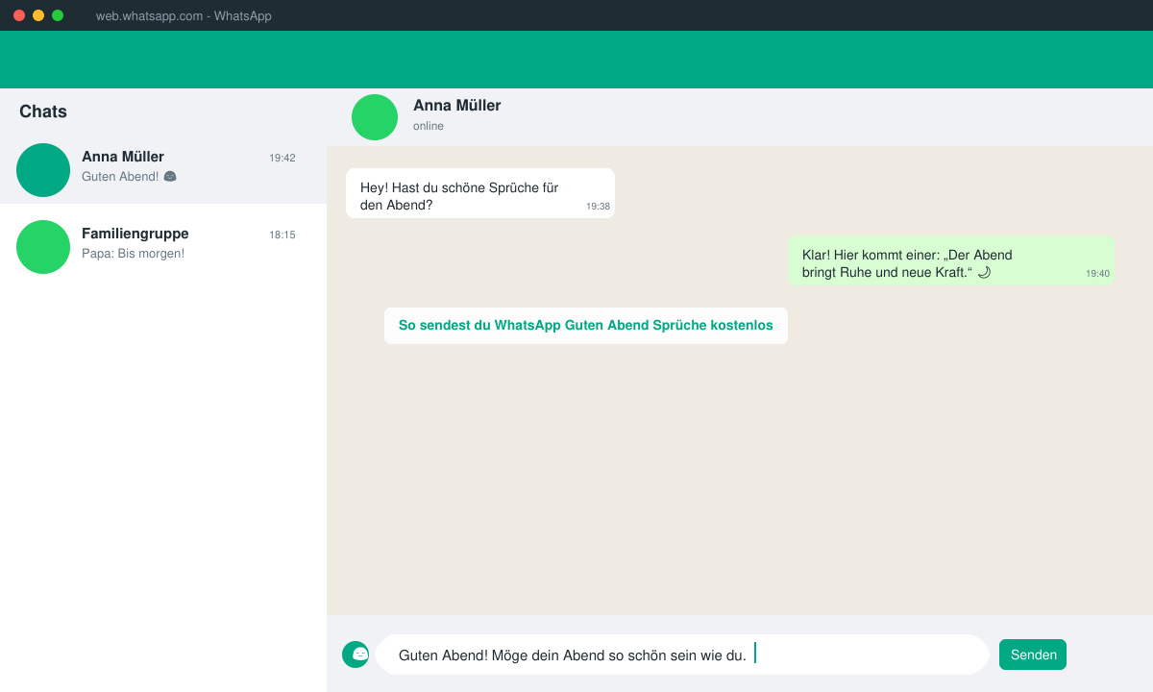Click the emoji in Anna Müller's chat preview

(x=170, y=177)
